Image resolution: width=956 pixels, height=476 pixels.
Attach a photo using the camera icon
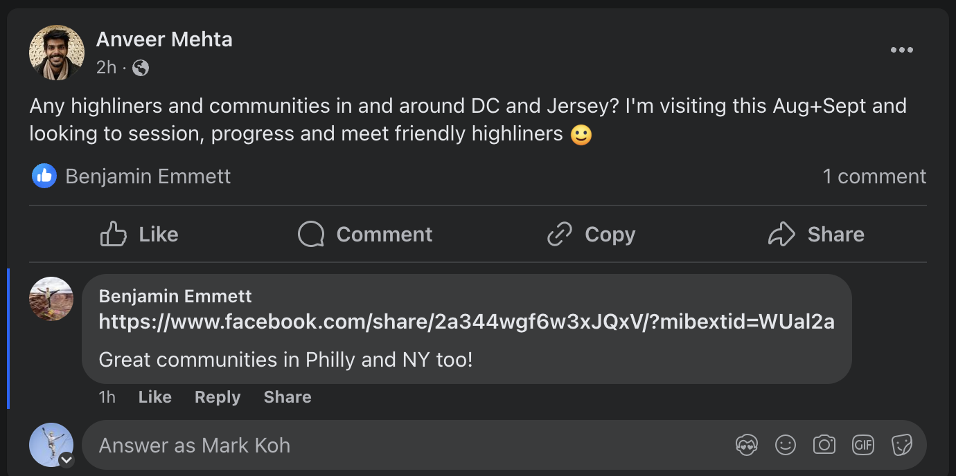coord(824,444)
